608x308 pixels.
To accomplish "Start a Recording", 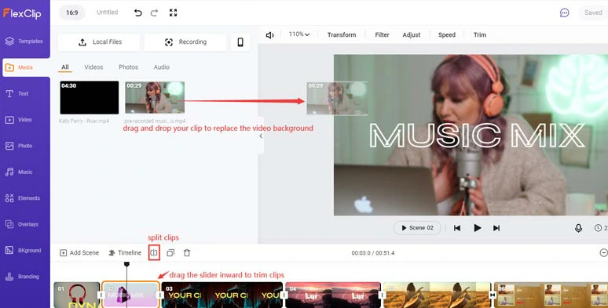I will pos(185,42).
